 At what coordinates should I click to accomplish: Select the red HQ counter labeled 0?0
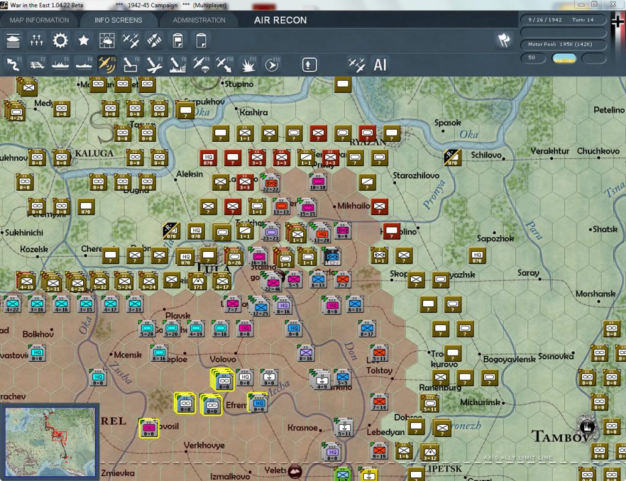[x=208, y=158]
